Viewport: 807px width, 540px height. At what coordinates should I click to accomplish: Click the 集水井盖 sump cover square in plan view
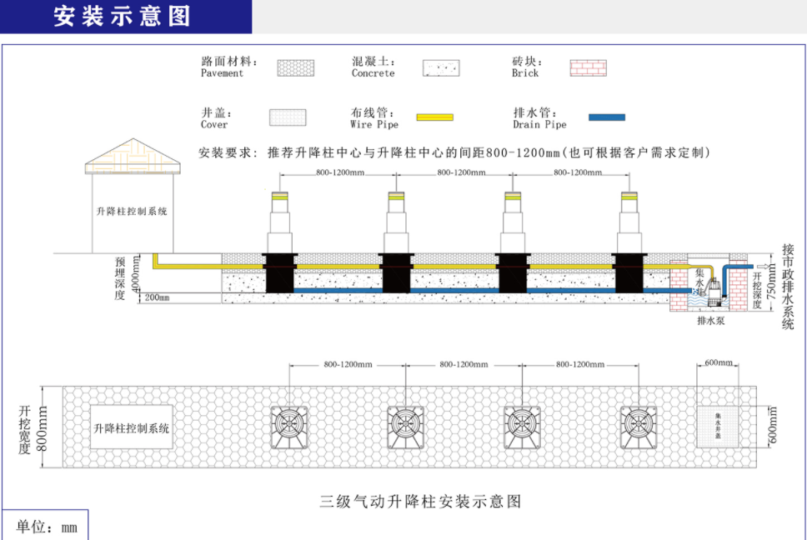tap(718, 427)
